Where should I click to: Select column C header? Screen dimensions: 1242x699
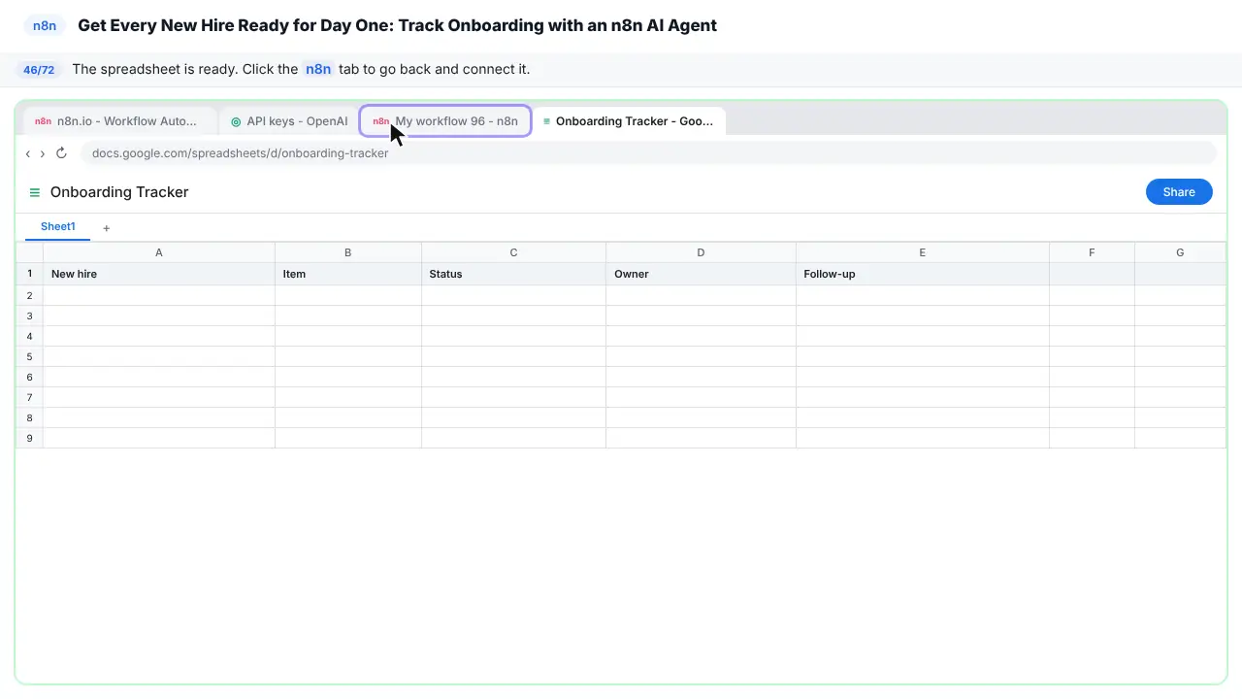point(513,252)
